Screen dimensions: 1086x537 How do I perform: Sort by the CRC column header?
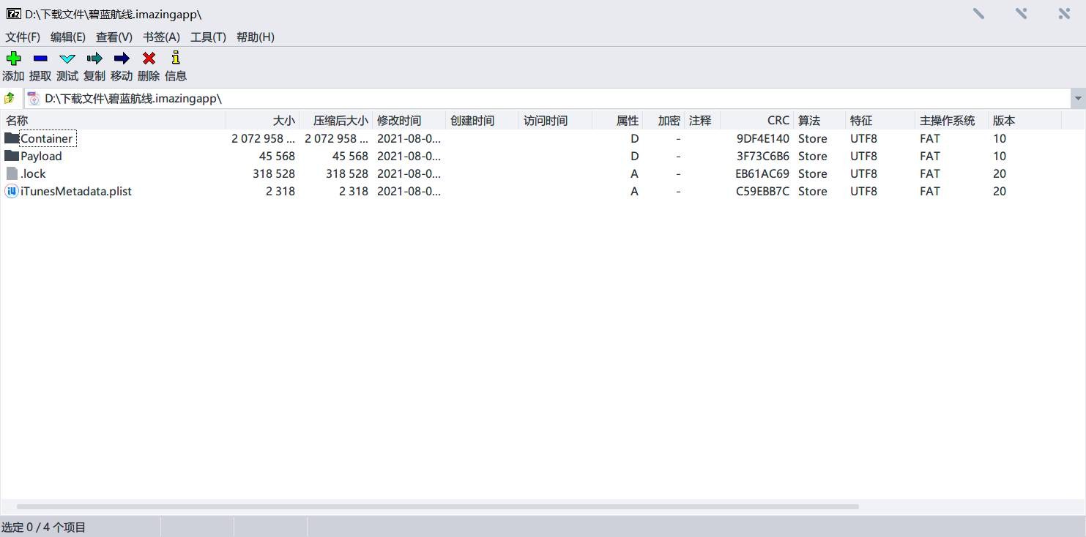pyautogui.click(x=778, y=121)
